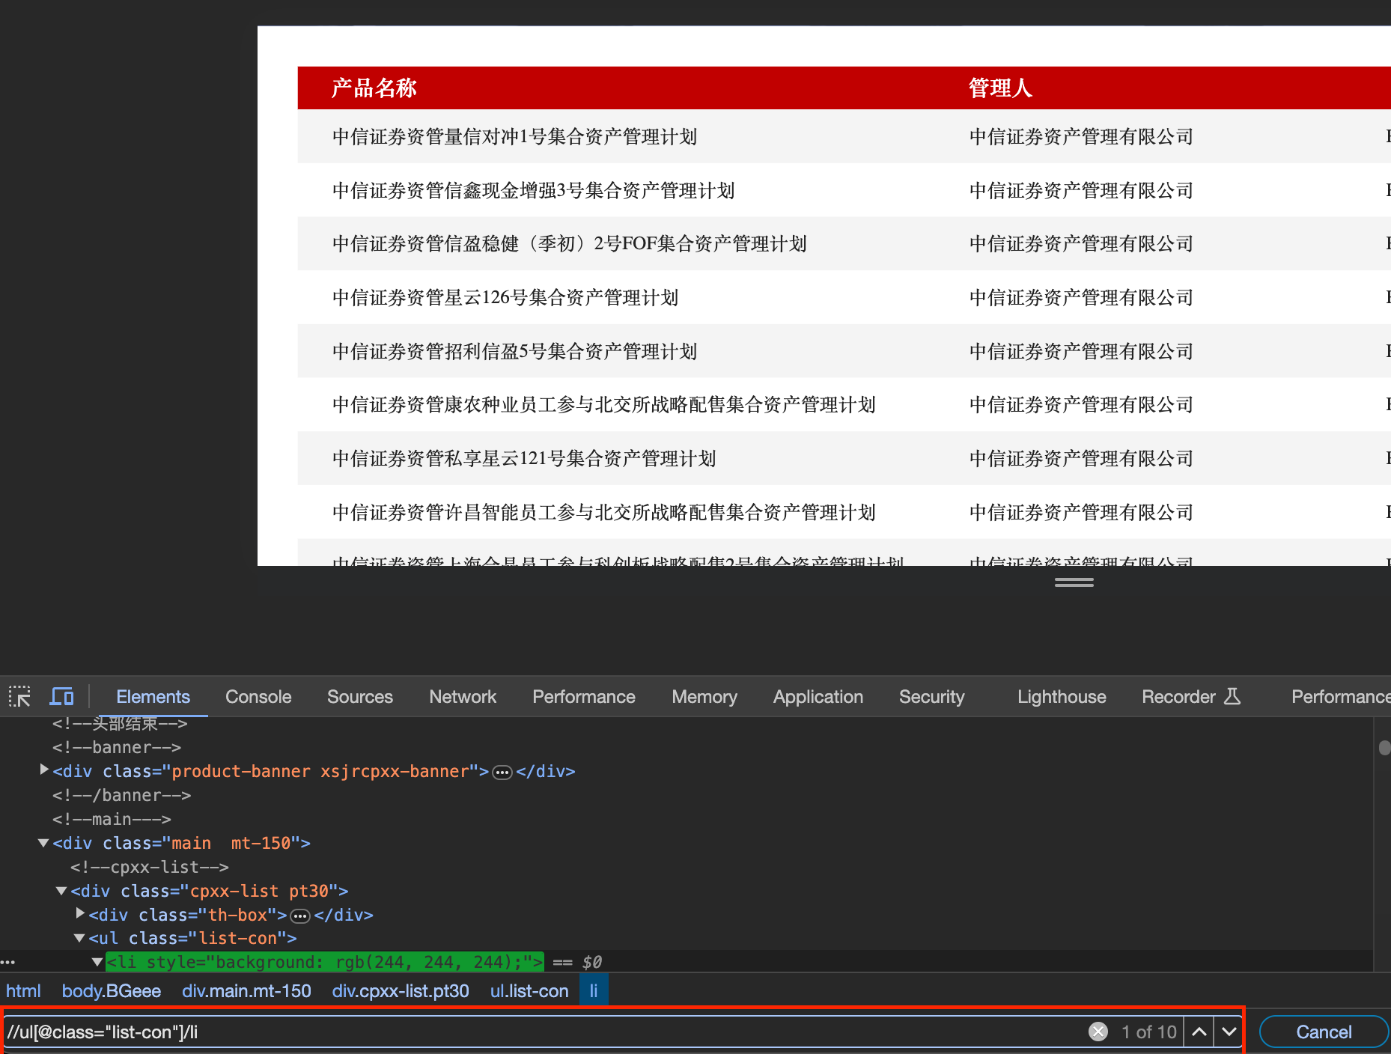This screenshot has height=1054, width=1391.
Task: Open the Lighthouse tab
Action: pos(1062,696)
